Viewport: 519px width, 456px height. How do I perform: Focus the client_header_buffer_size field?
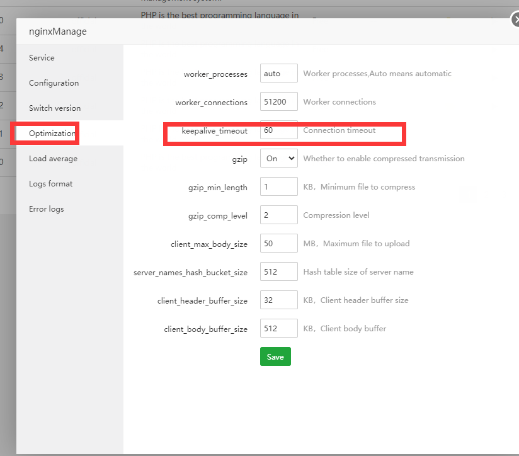(x=278, y=300)
